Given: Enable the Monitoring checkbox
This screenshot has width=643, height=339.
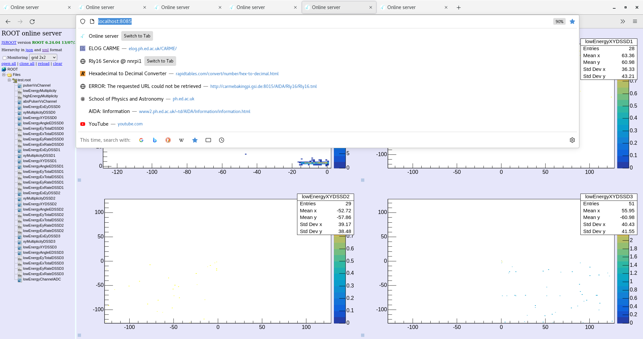Looking at the screenshot, I should [4, 58].
